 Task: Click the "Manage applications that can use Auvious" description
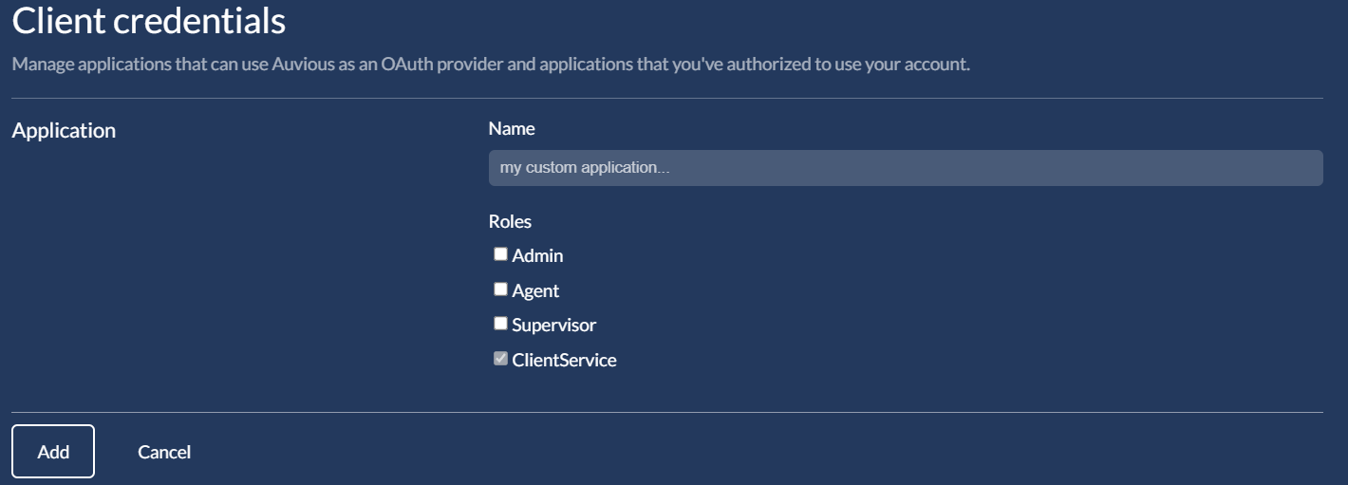tap(491, 65)
